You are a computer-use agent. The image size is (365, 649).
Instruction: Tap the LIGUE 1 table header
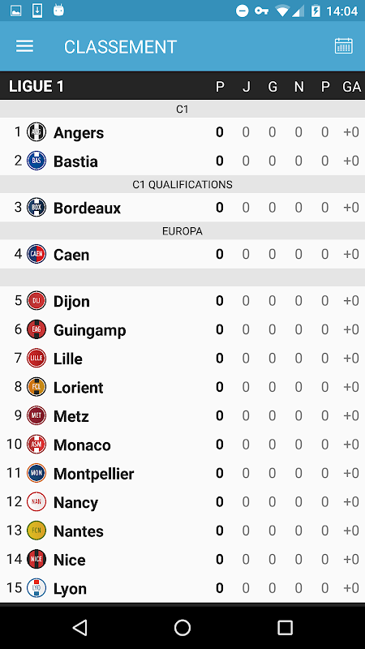(36, 87)
